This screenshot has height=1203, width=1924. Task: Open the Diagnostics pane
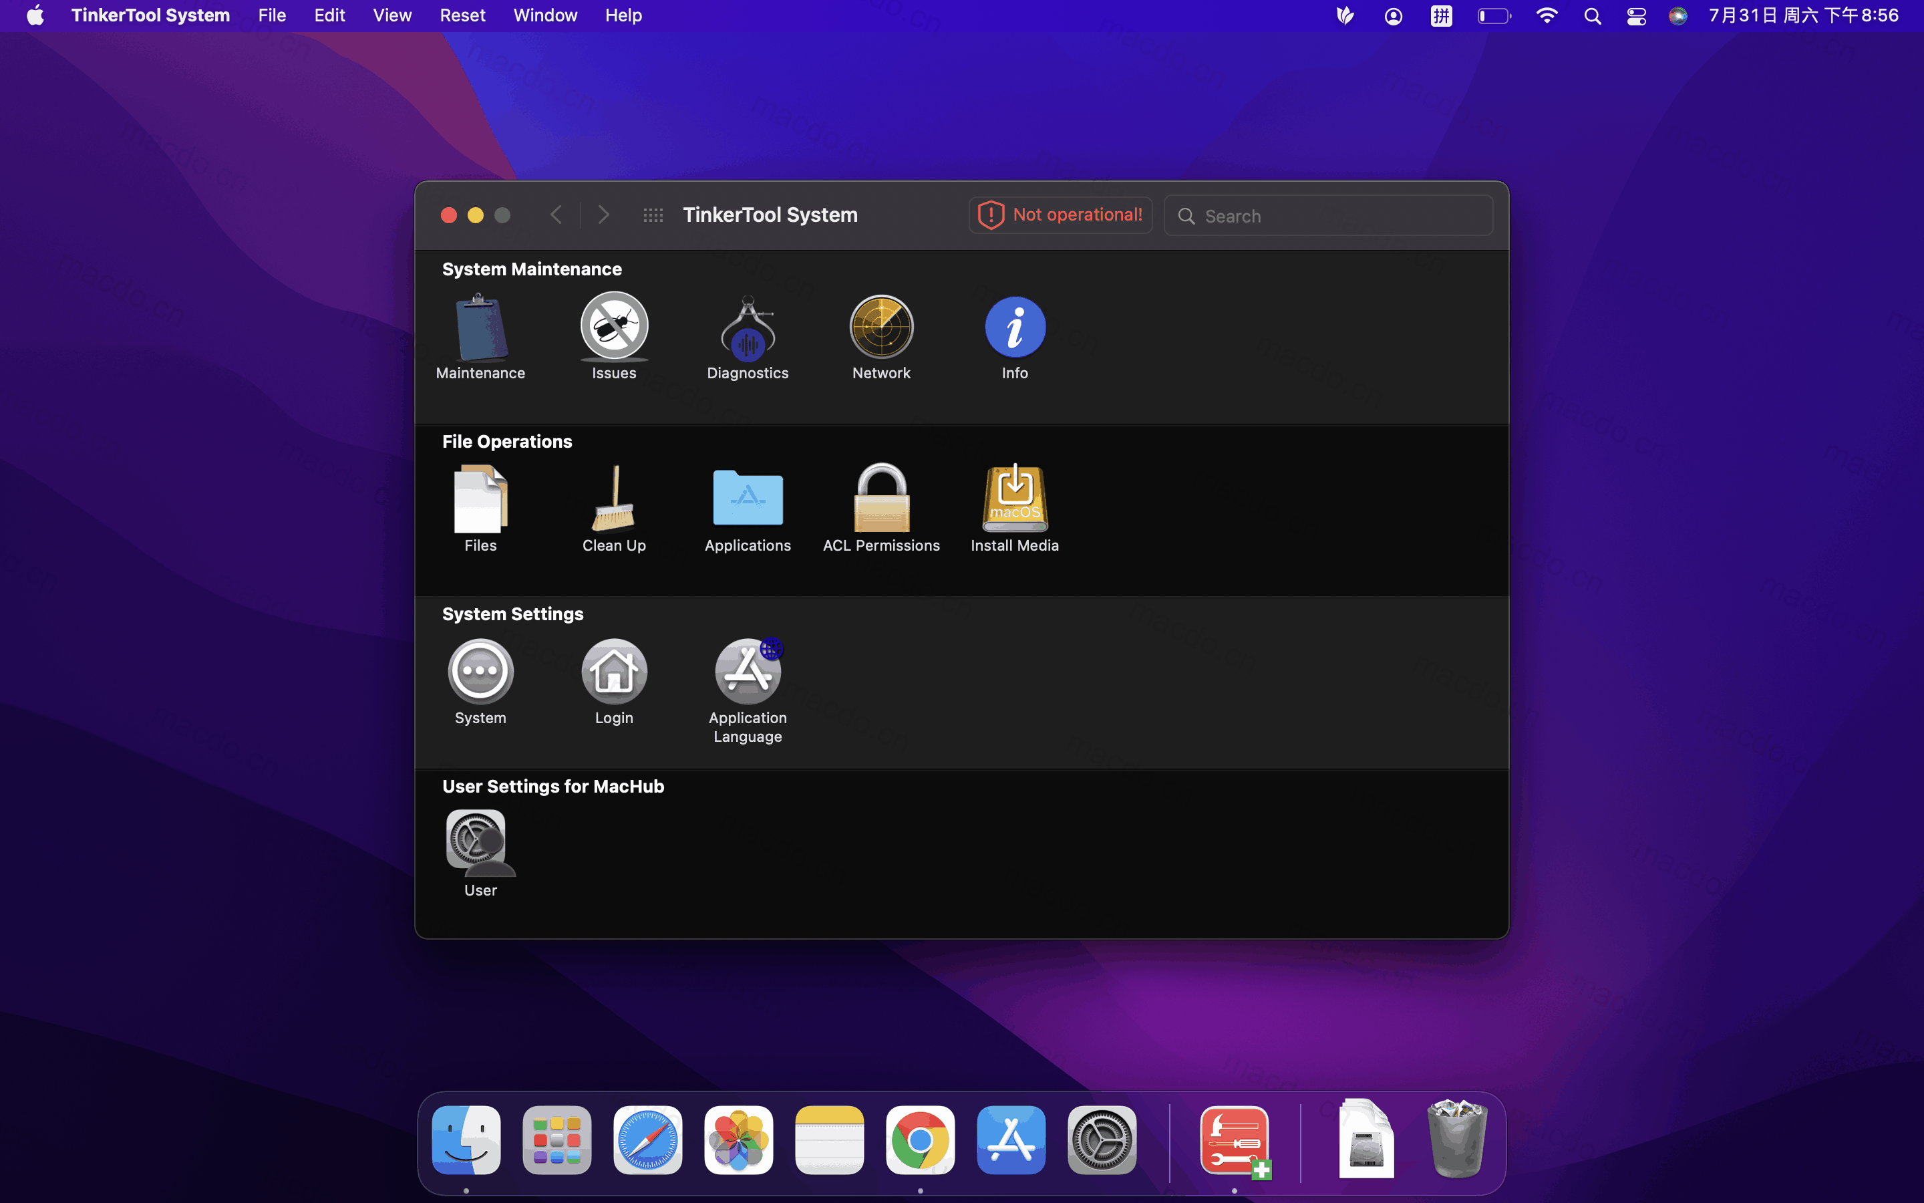coord(748,337)
